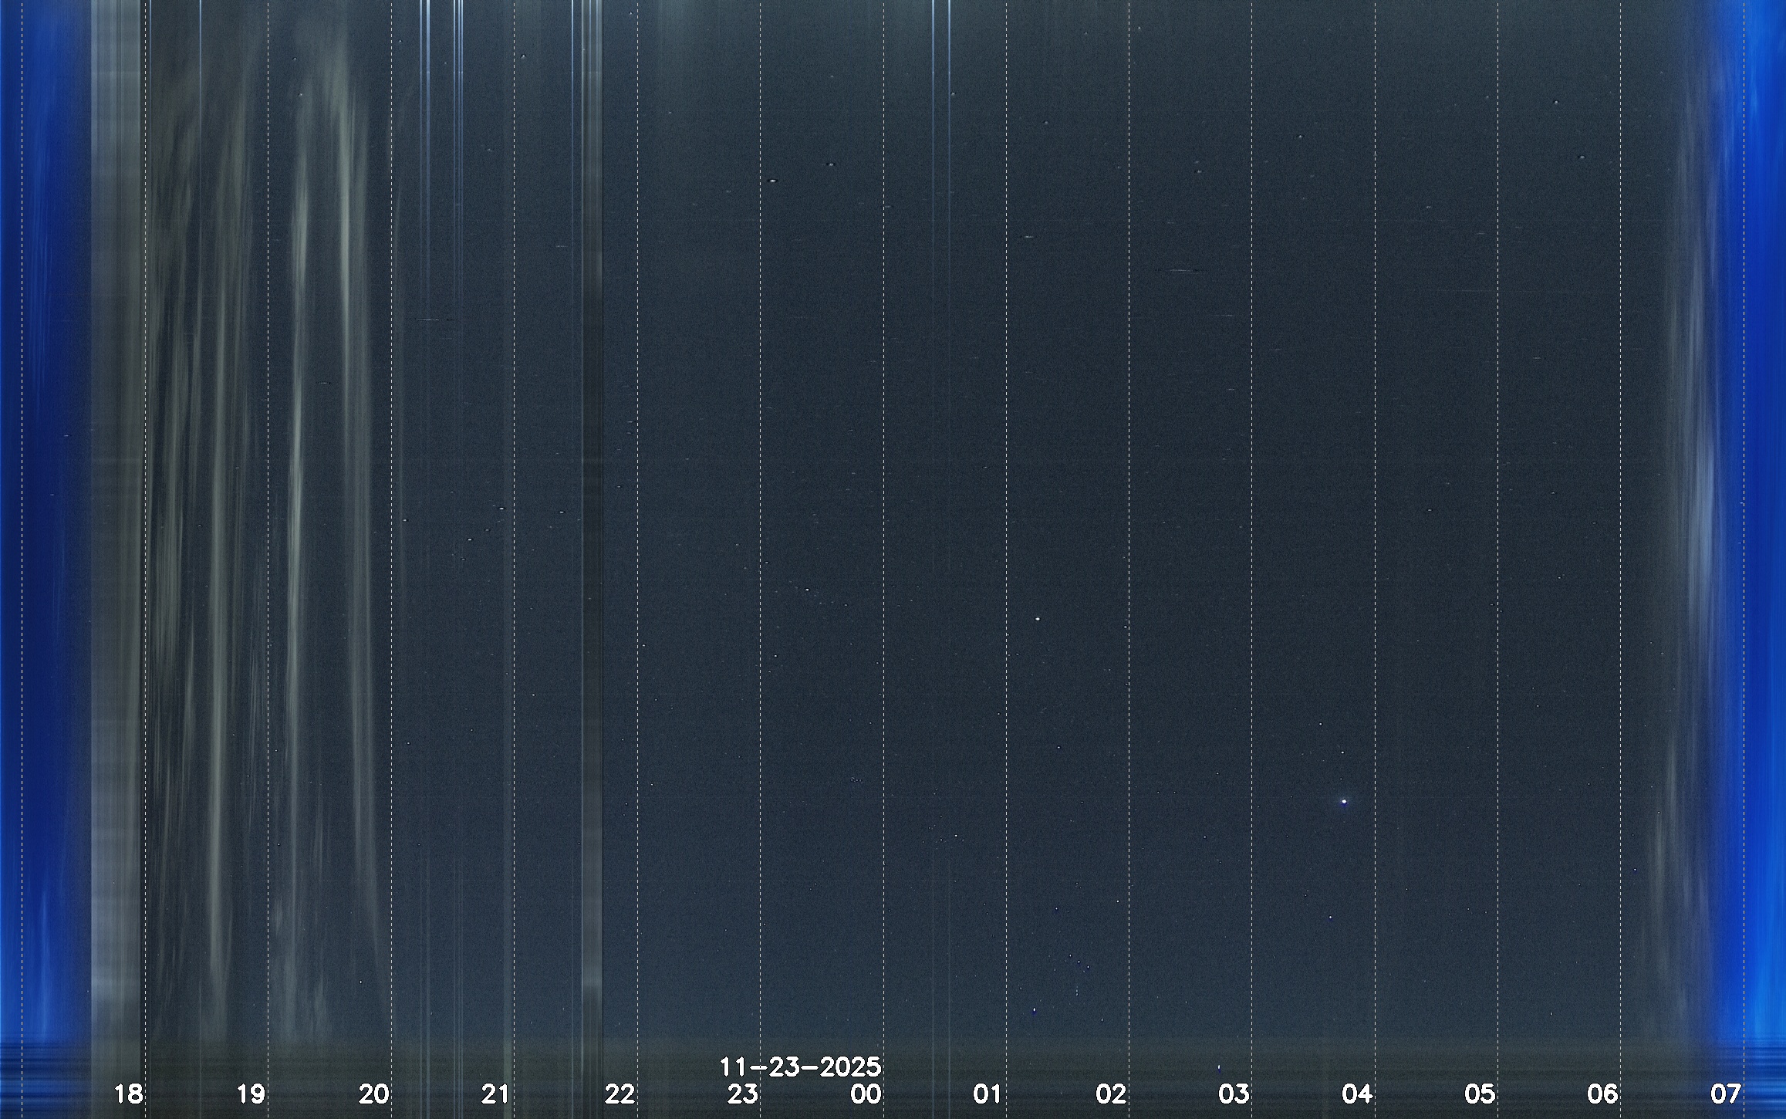Click the 04 hour label
Image resolution: width=1786 pixels, height=1119 pixels.
point(1358,1094)
